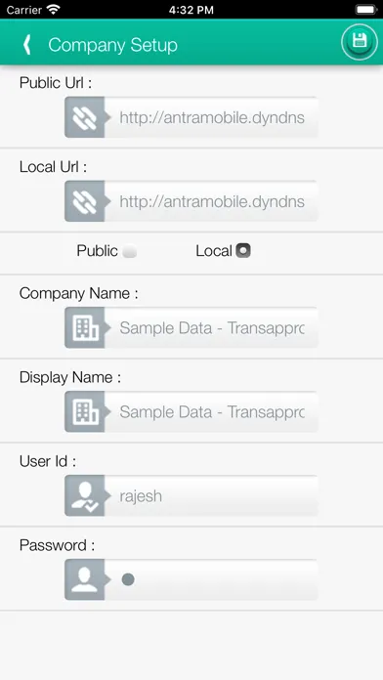Tap the link icon beside Local Url

[x=85, y=201]
